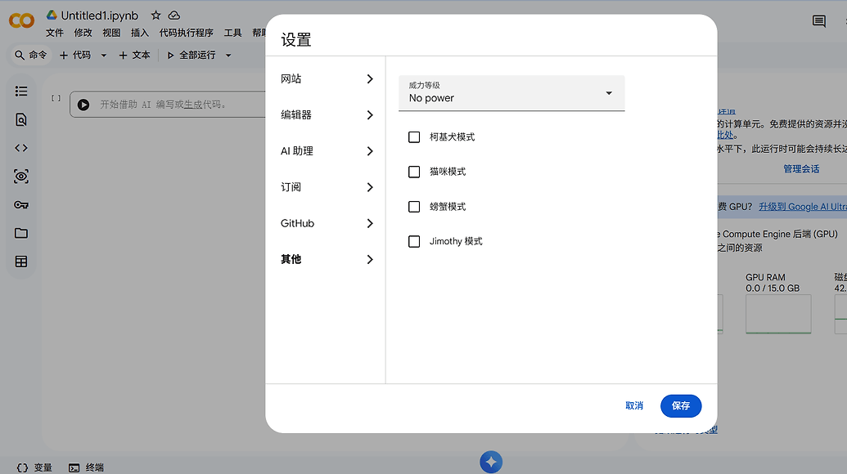Select the GitHub settings category
Viewport: 847px width, 474px height.
(326, 223)
